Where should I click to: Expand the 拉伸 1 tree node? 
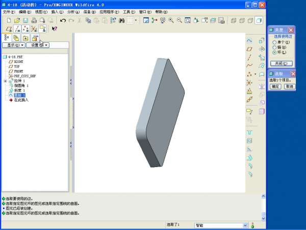(x=5, y=81)
